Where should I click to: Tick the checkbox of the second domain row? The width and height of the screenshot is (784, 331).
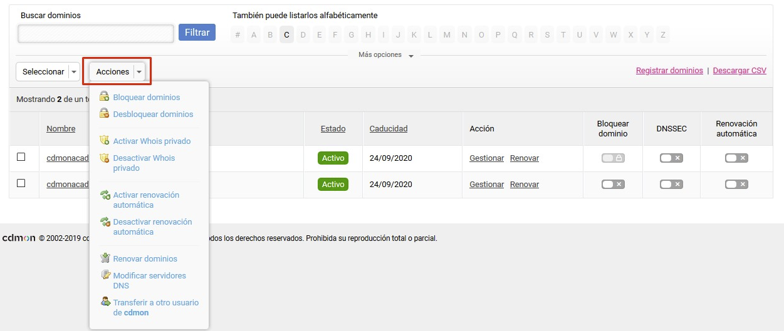pyautogui.click(x=21, y=183)
